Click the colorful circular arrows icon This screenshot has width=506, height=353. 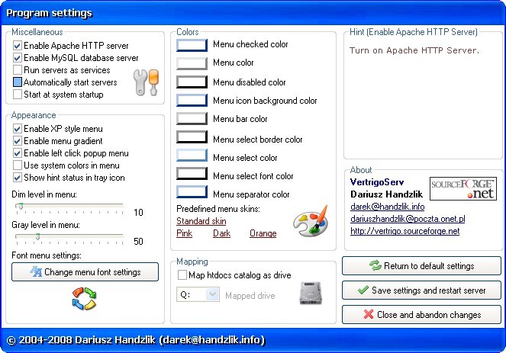coord(83,298)
